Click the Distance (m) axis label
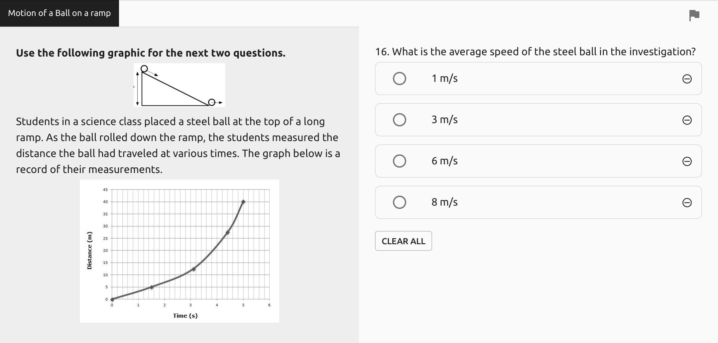Screen dimensions: 718x343 click(89, 250)
